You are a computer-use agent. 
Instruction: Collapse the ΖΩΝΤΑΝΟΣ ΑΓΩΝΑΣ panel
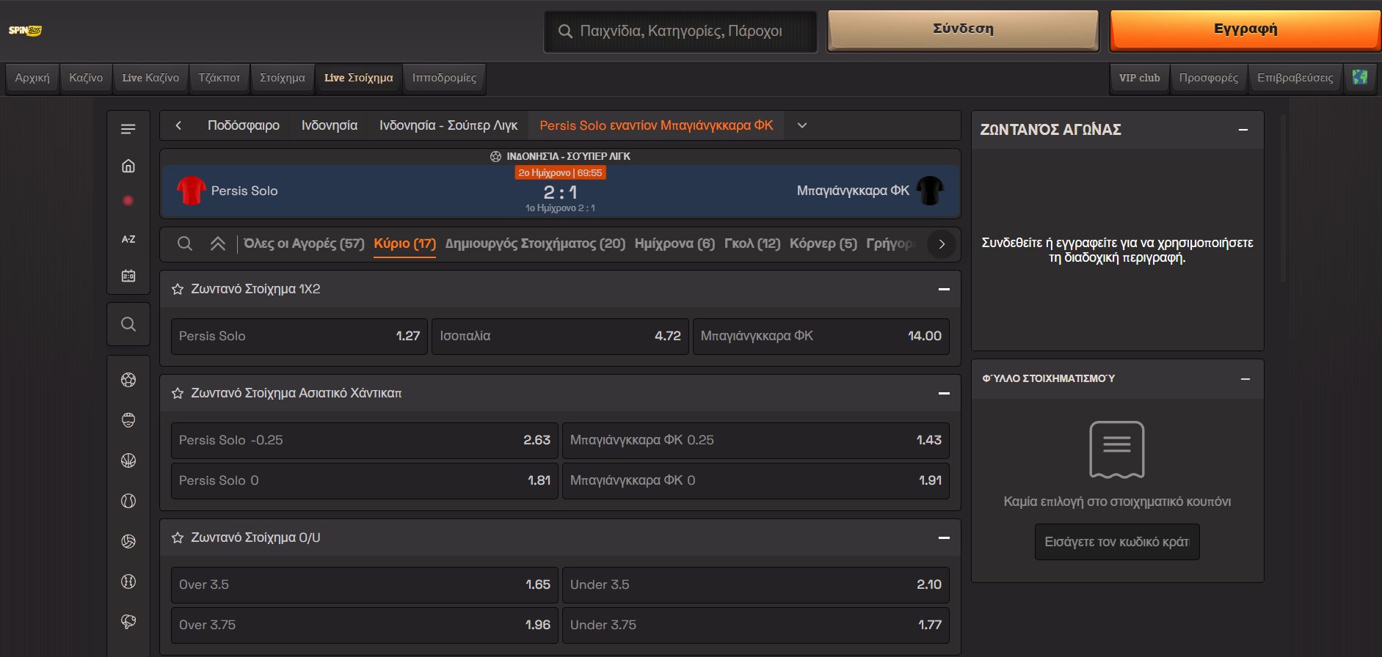click(1243, 130)
